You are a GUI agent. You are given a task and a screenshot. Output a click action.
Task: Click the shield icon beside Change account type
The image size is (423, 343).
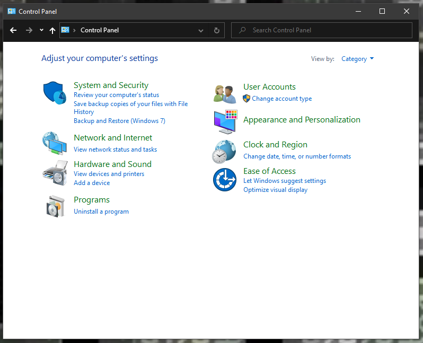coord(246,99)
